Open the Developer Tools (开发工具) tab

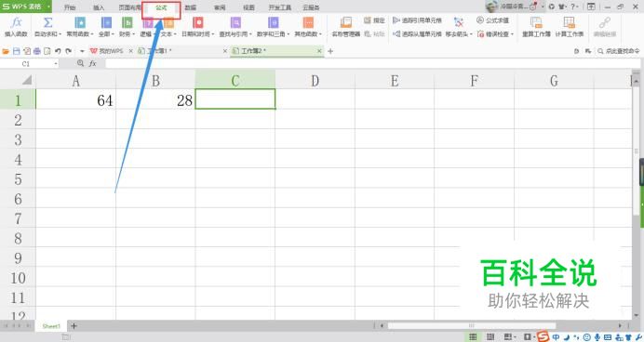(x=280, y=7)
